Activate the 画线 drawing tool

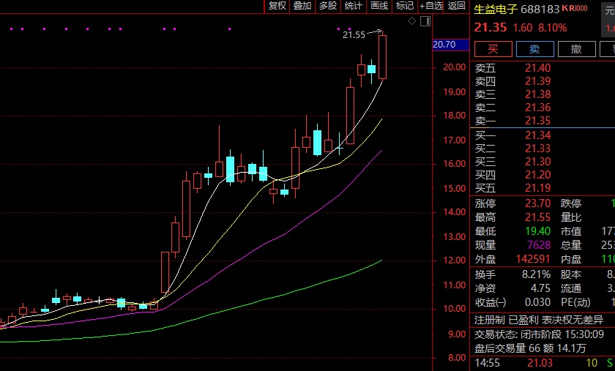point(379,6)
